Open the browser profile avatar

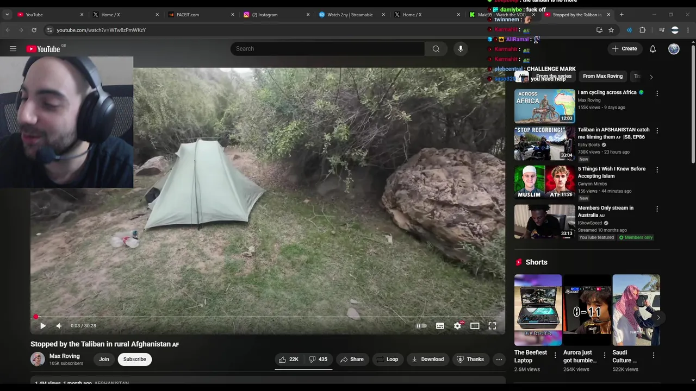(x=675, y=30)
